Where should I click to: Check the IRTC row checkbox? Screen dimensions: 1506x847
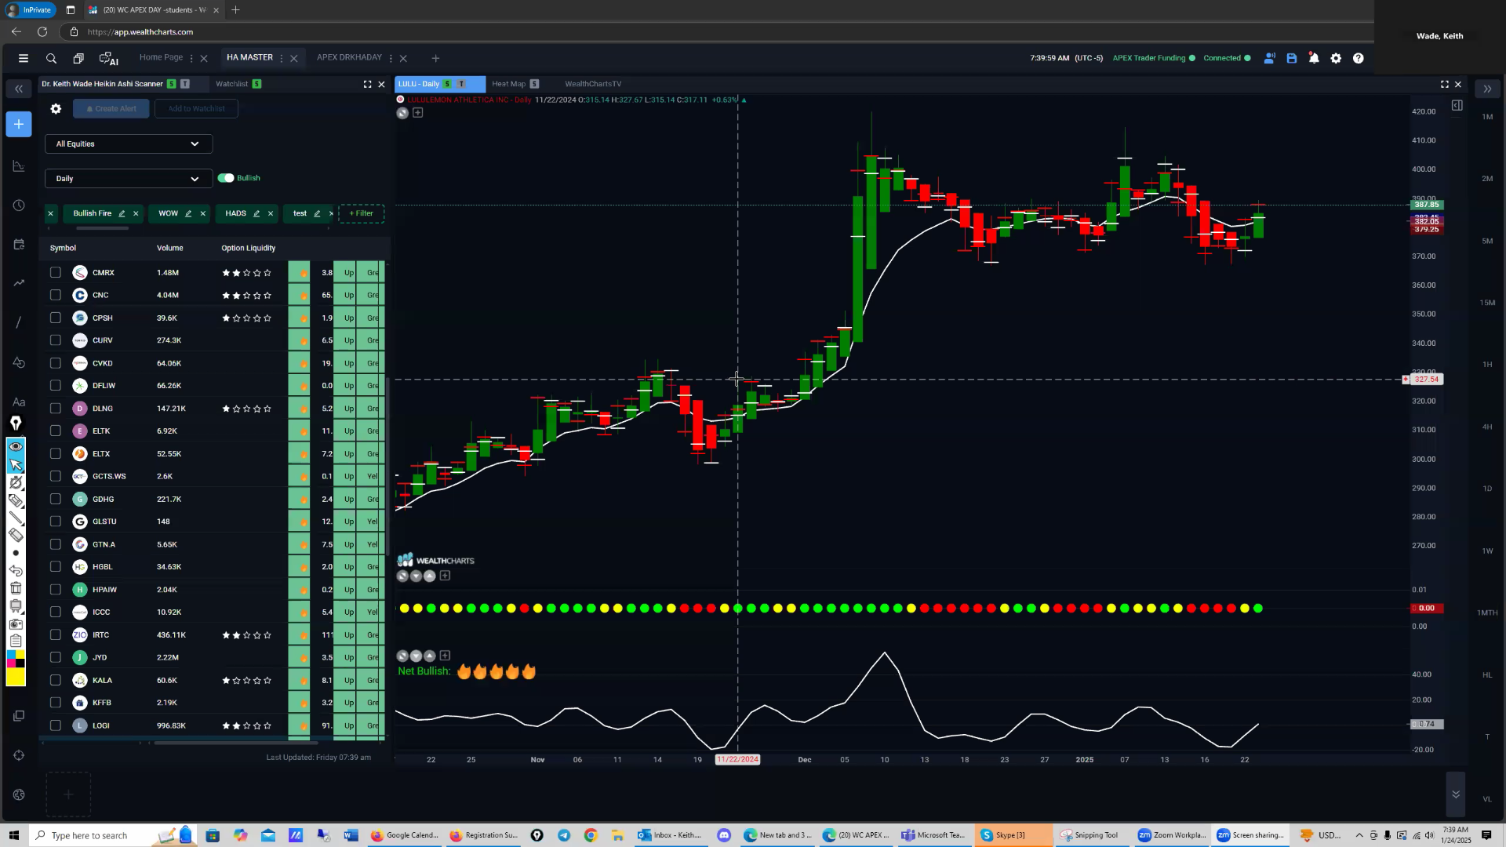[55, 634]
